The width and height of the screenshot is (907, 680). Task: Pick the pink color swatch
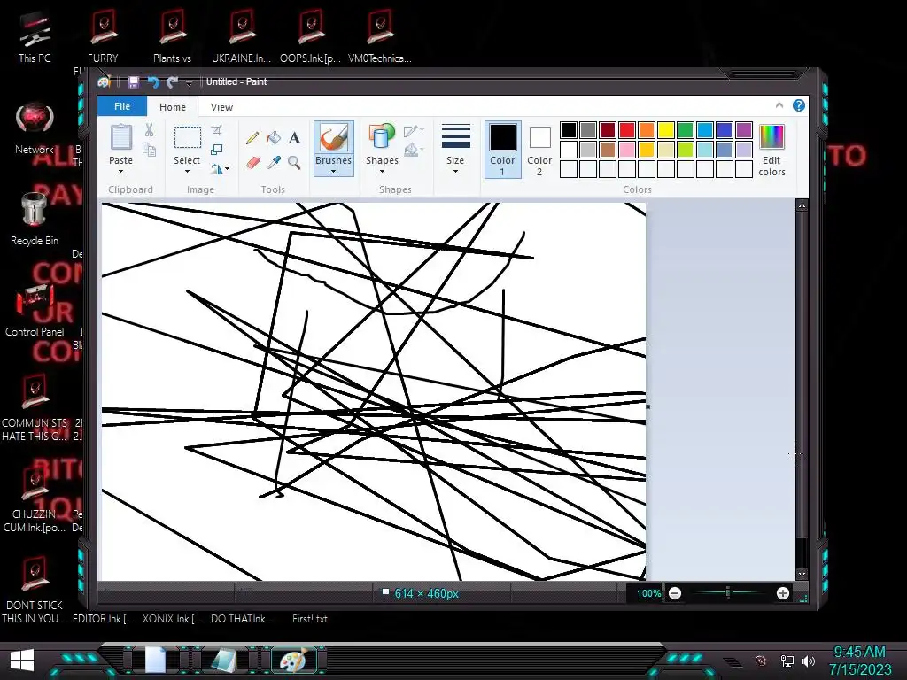(627, 150)
